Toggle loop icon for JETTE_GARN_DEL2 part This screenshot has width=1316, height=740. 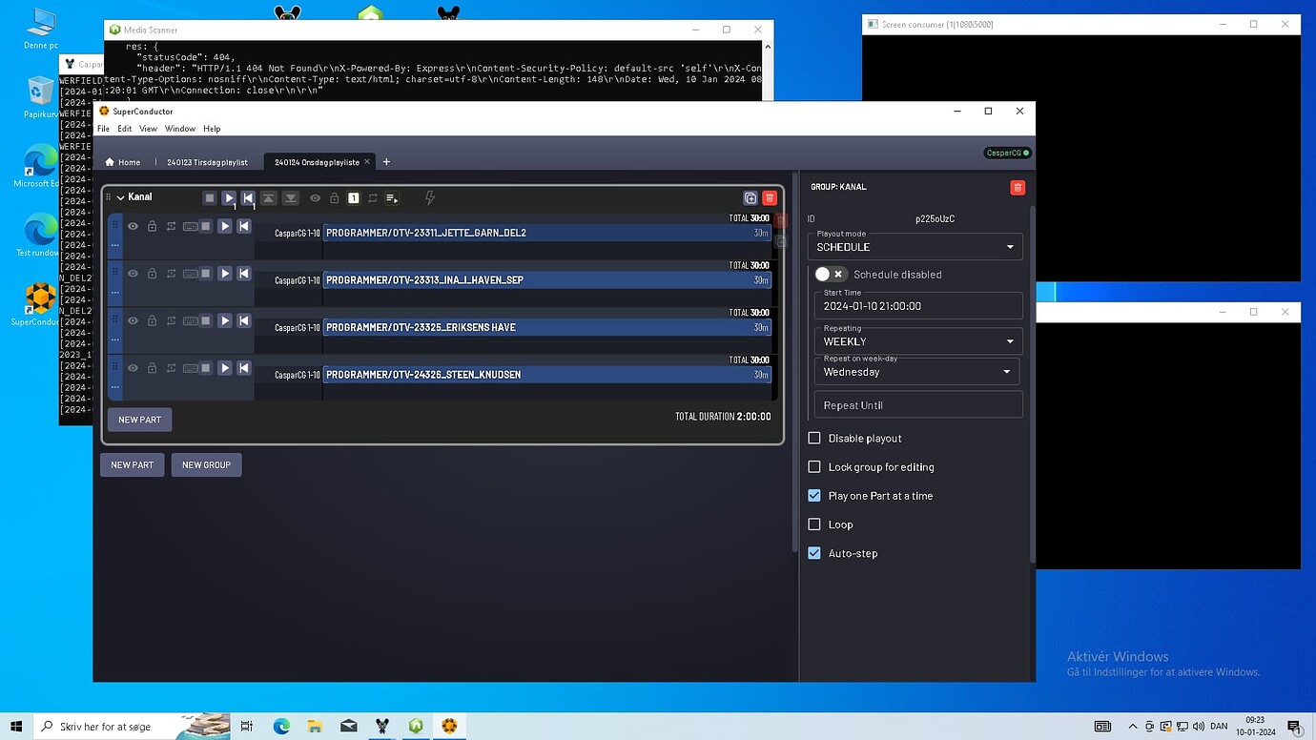(171, 226)
